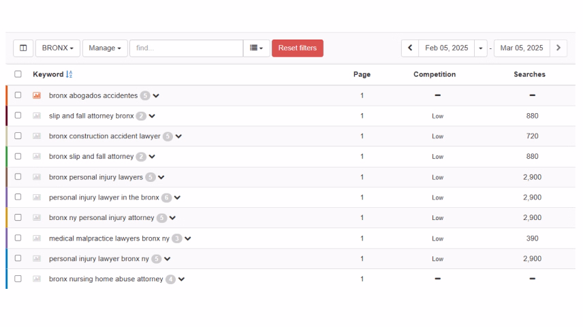Viewport: 583px width, 327px height.
Task: Select checkbox for bronx abogados accidentes
Action: 18,95
